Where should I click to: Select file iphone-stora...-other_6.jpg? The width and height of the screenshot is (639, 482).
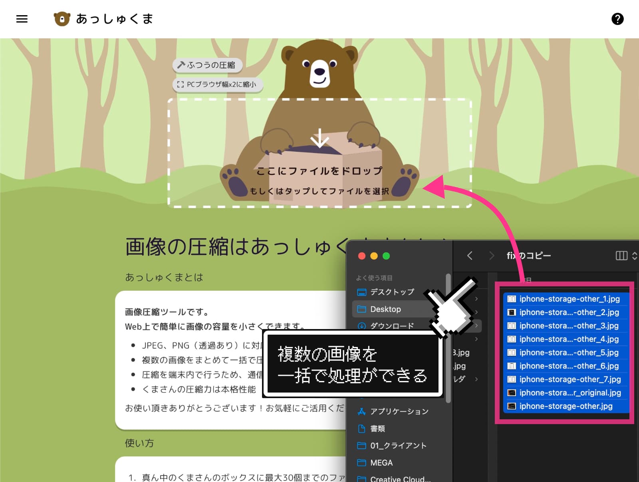[x=566, y=366]
